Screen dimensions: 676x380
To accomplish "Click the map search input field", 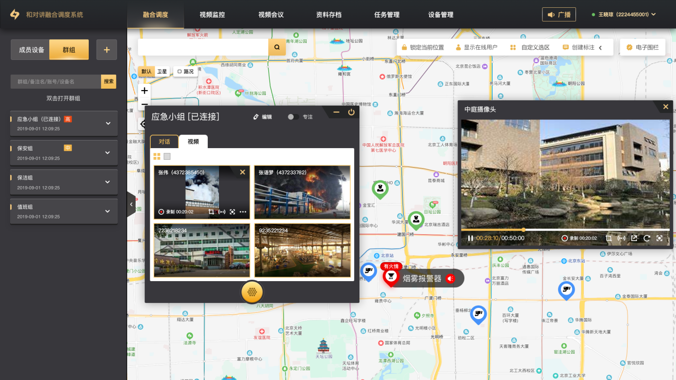I will (x=203, y=47).
